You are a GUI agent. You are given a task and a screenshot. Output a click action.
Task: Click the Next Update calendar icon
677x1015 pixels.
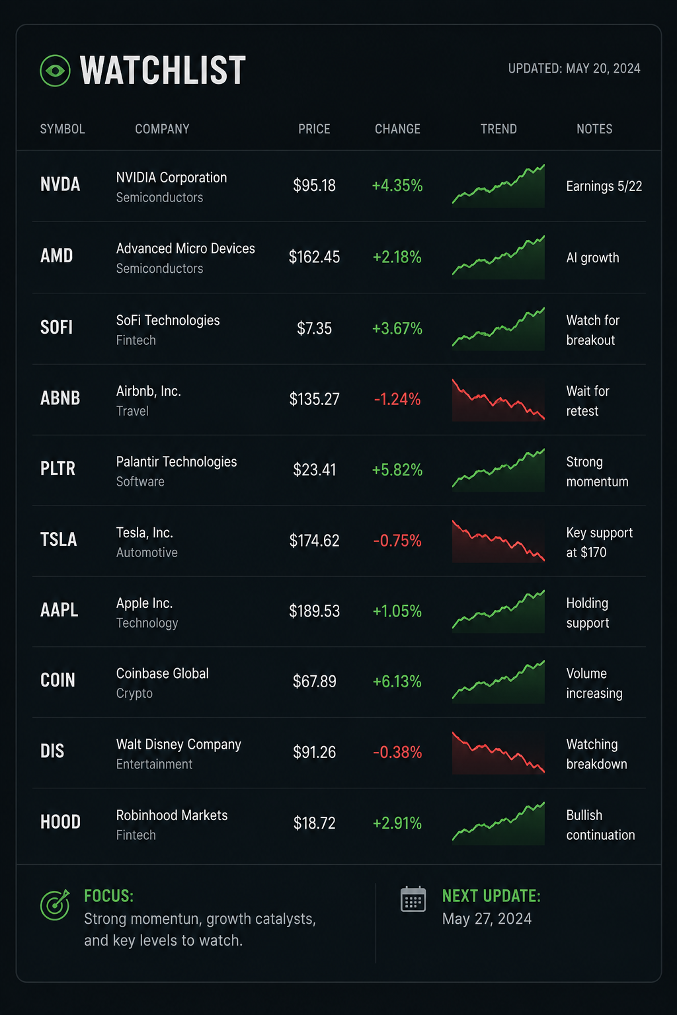click(413, 899)
